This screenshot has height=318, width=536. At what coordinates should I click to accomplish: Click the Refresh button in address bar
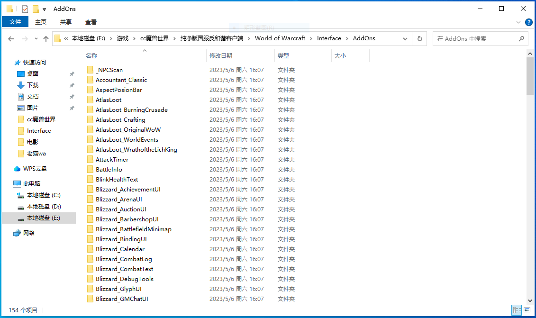[419, 38]
